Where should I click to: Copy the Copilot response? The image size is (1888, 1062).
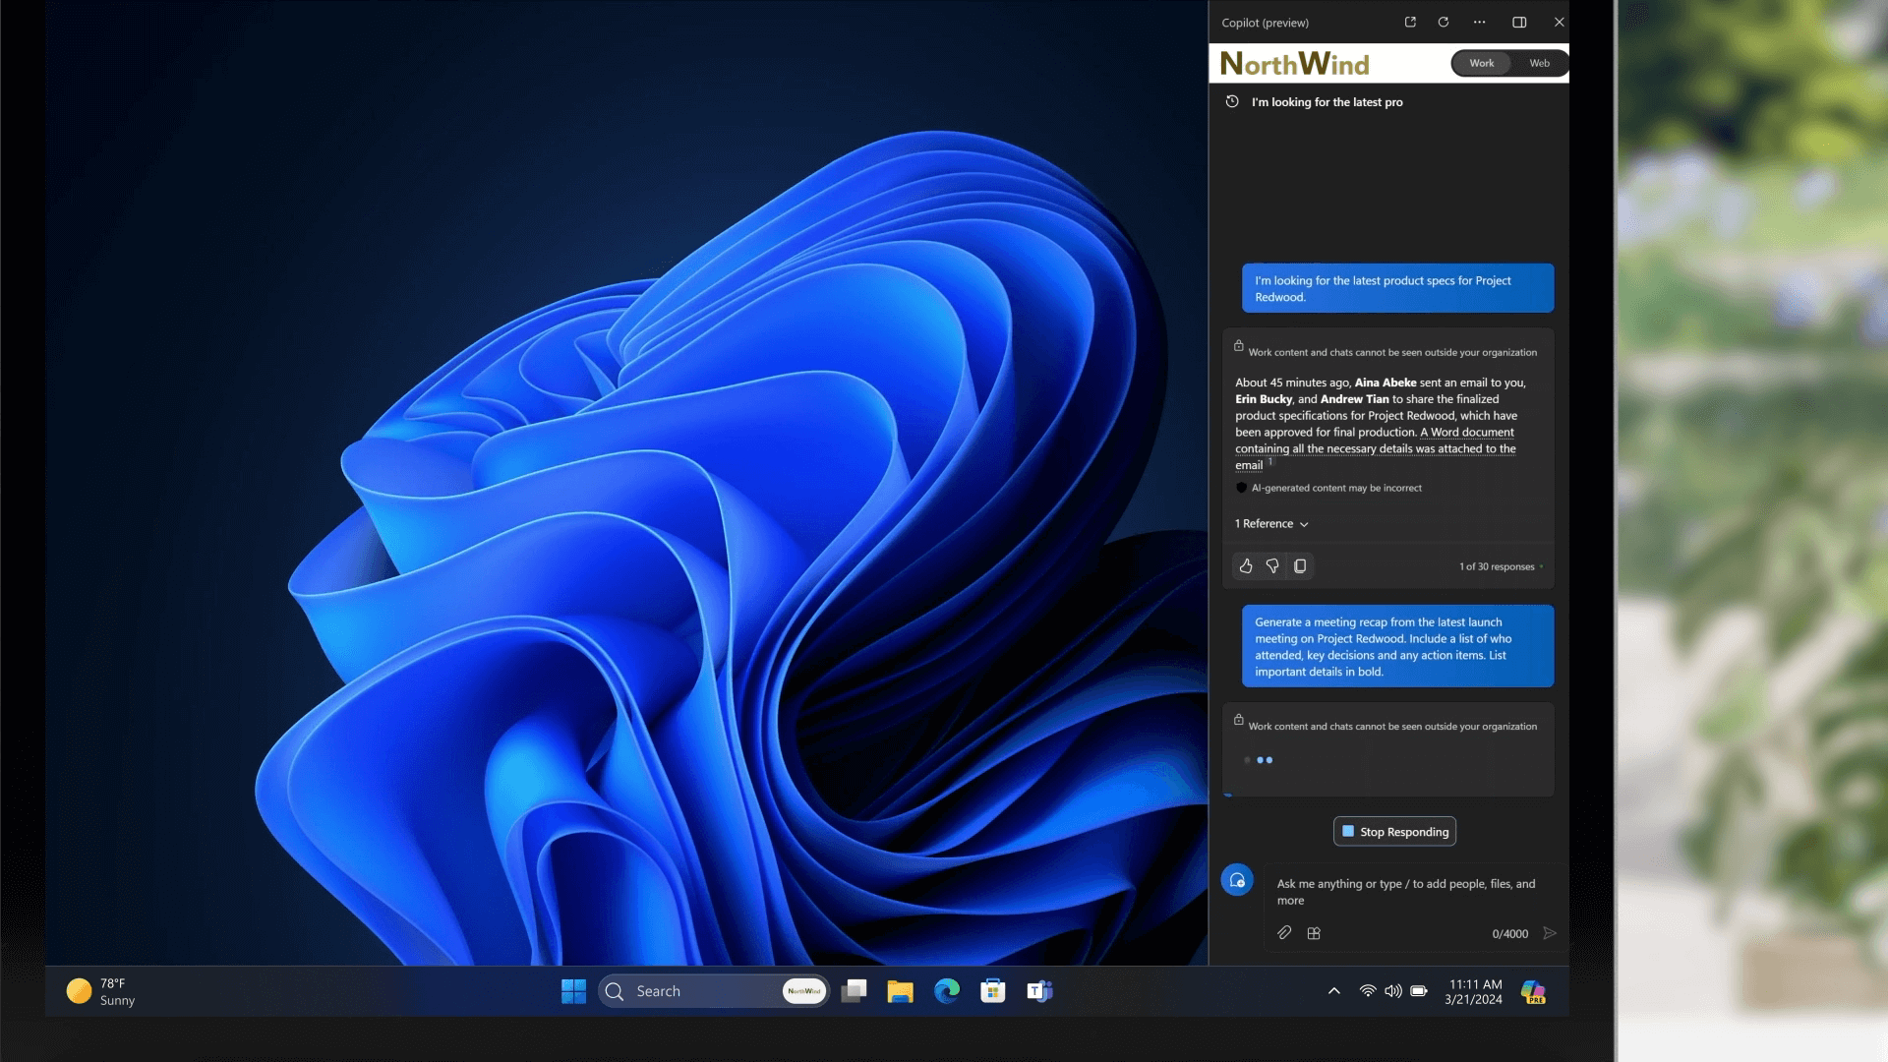pos(1300,566)
